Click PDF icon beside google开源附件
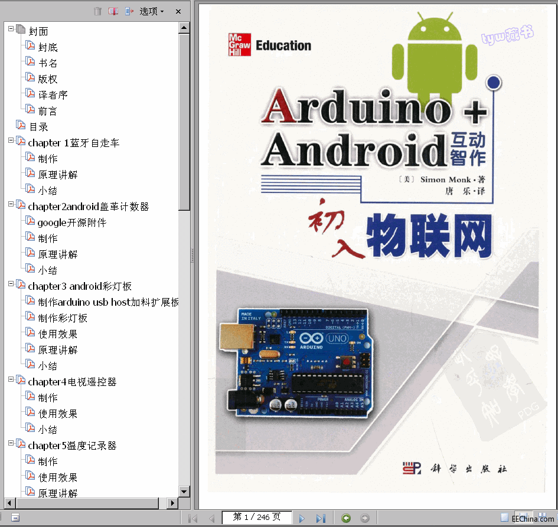Viewport: 558px width, 527px height. click(31, 221)
